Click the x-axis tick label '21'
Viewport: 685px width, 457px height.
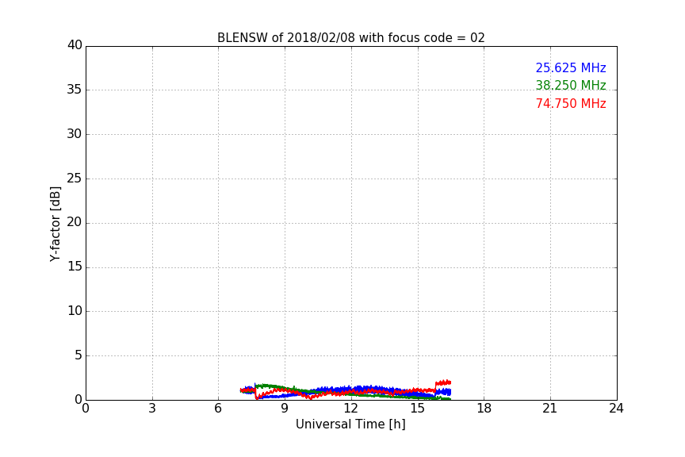click(550, 409)
